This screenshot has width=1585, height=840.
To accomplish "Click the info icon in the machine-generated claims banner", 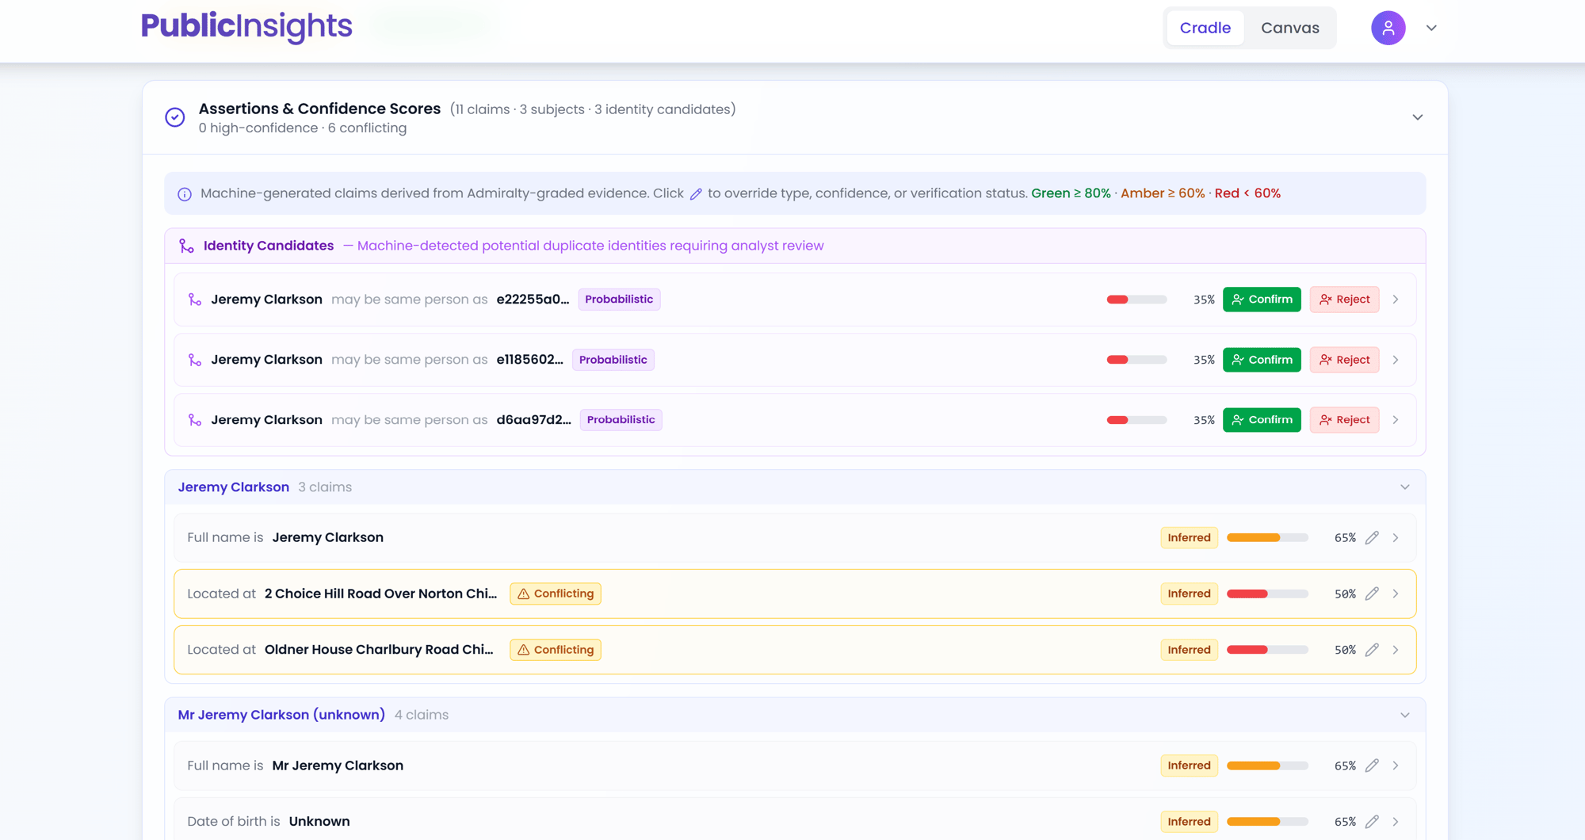I will [x=185, y=194].
